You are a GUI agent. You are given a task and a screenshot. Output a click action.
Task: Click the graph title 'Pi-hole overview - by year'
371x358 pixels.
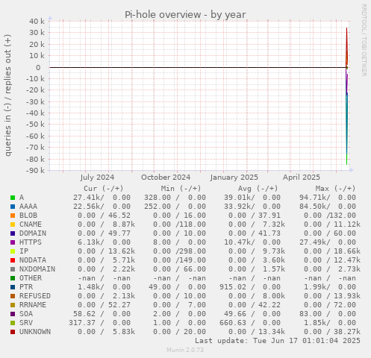185,15
